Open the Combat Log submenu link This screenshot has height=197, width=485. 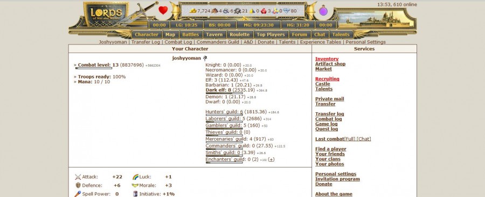coord(178,42)
